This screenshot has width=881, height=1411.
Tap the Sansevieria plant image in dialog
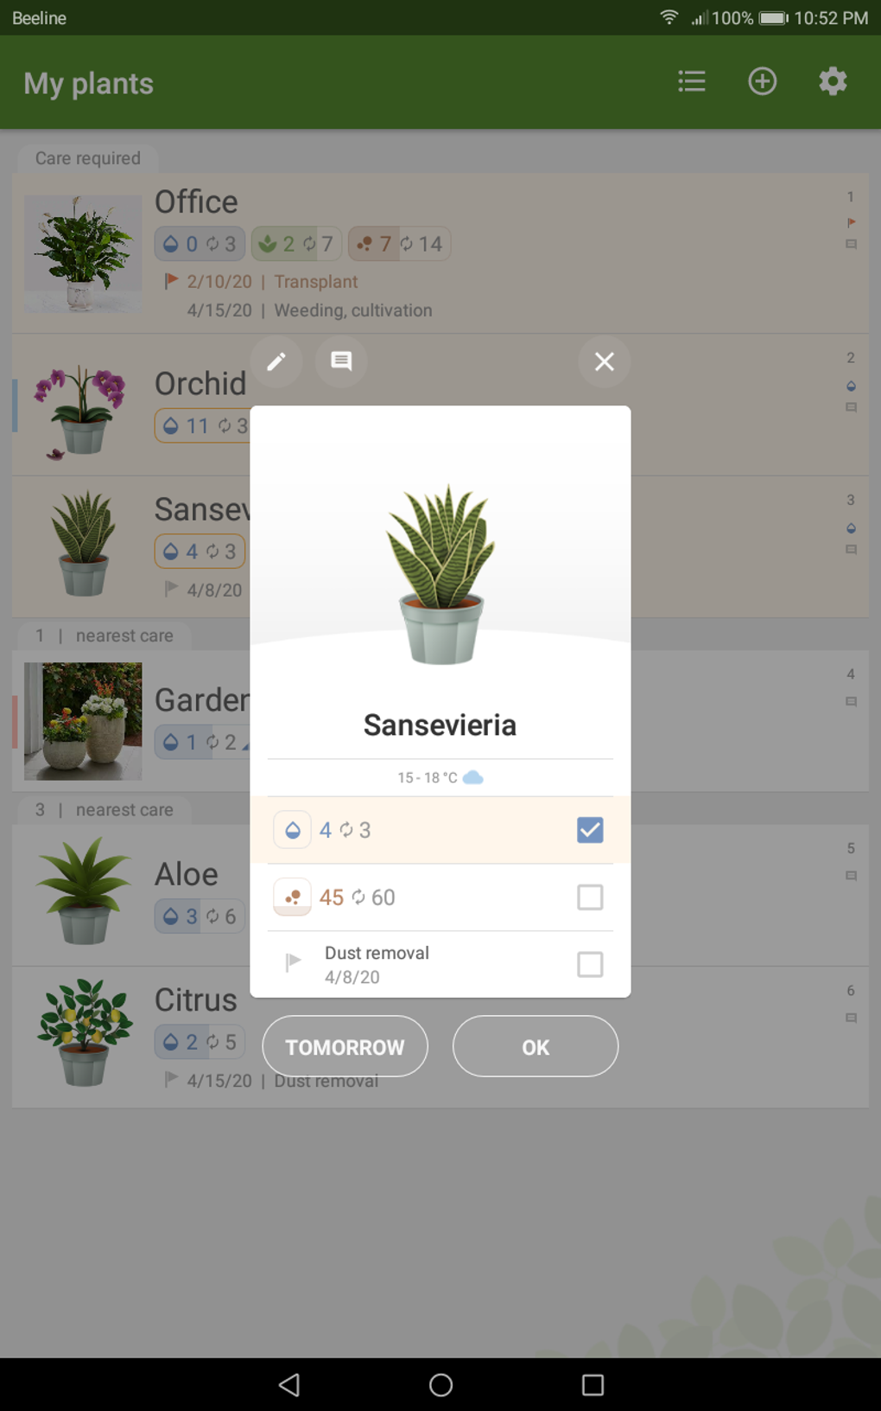[440, 573]
